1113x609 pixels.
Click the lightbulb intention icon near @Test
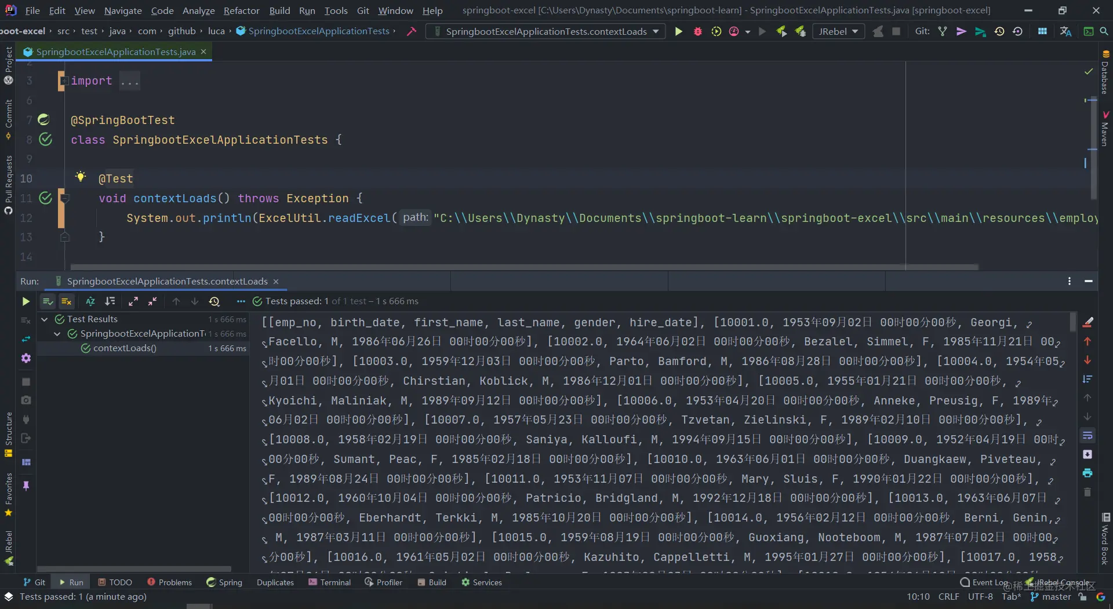81,177
